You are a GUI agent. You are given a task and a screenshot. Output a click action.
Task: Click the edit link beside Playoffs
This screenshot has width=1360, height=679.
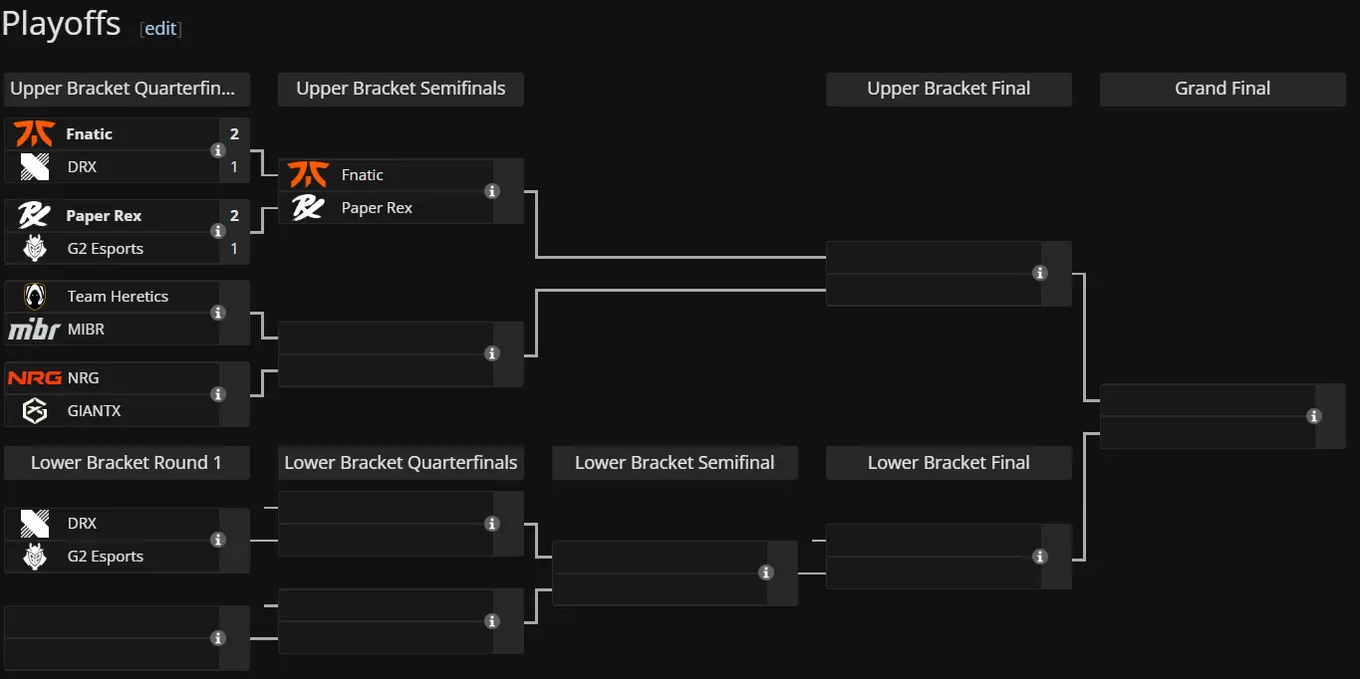160,28
